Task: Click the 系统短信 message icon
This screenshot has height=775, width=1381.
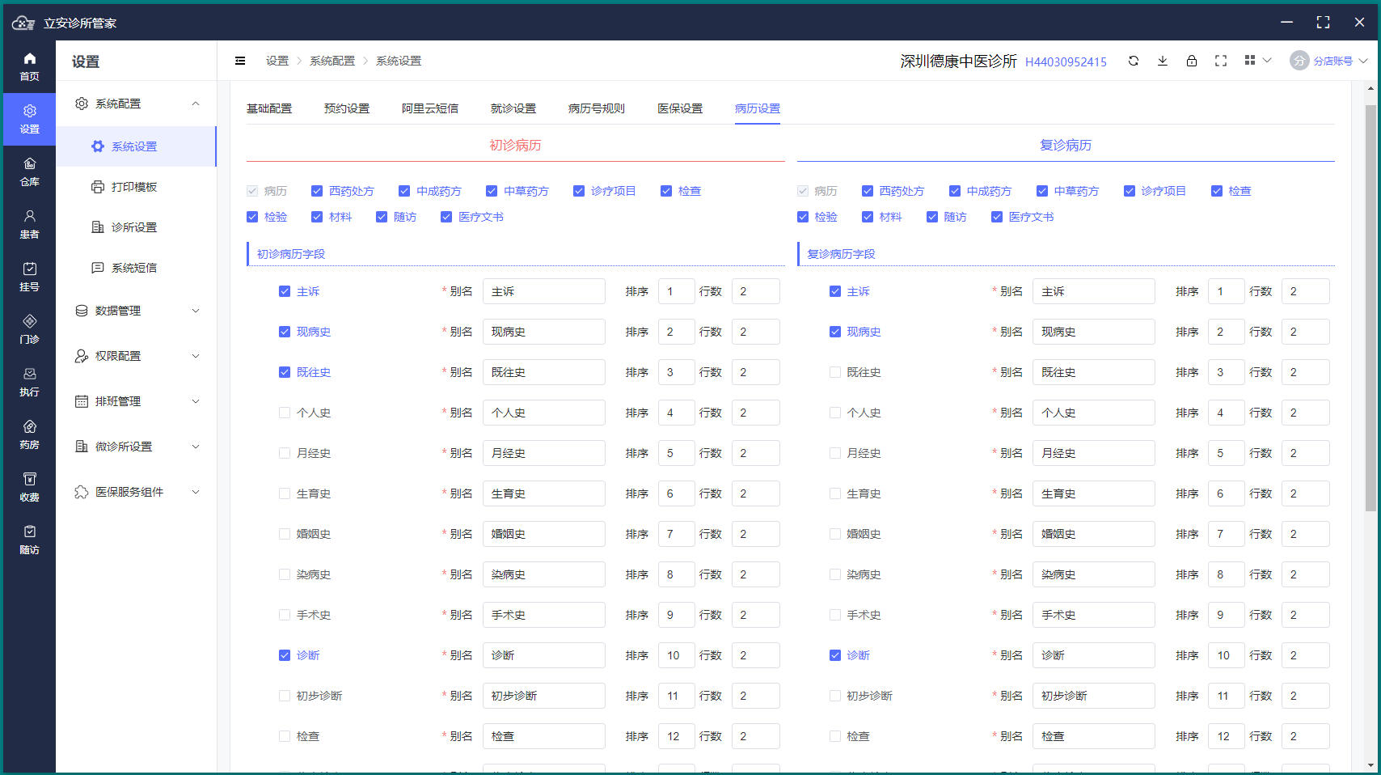Action: coord(98,268)
